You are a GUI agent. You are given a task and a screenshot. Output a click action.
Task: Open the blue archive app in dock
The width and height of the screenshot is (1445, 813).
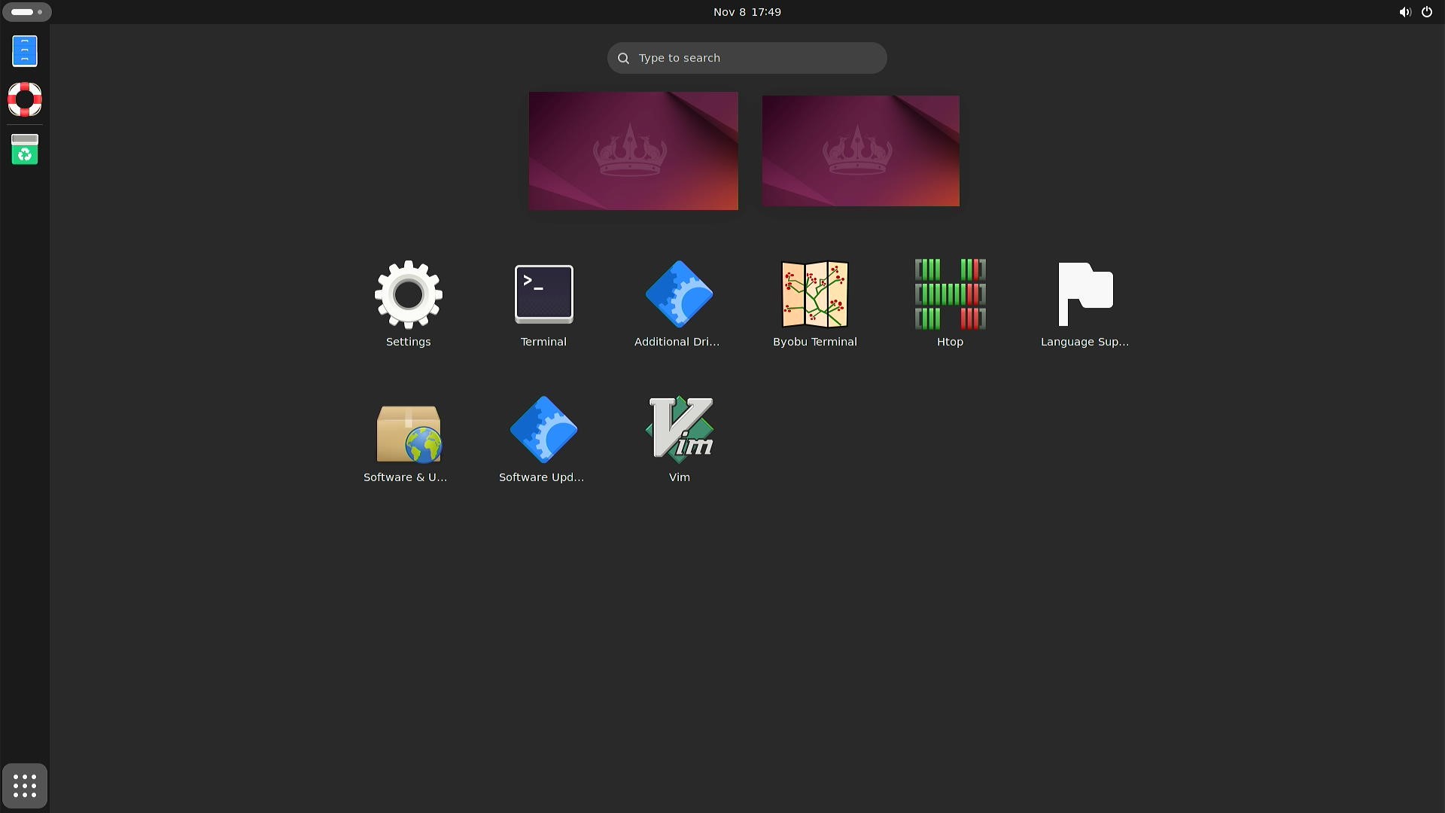(x=25, y=51)
